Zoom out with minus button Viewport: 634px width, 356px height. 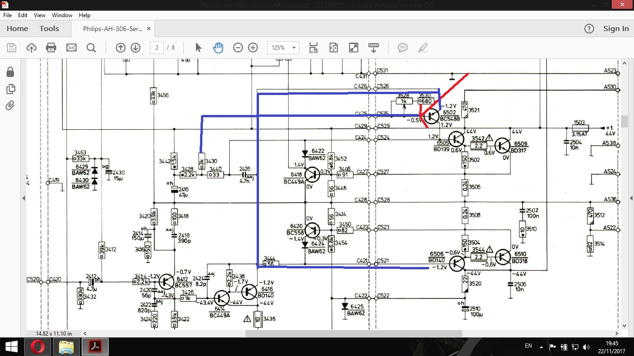click(x=238, y=48)
